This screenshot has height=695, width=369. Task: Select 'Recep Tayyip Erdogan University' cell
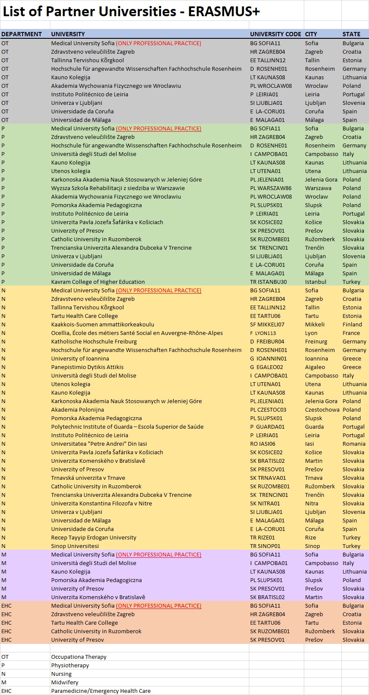click(x=94, y=537)
